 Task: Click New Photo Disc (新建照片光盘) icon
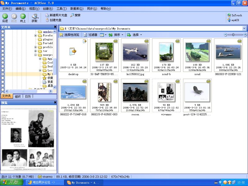click(x=47, y=15)
